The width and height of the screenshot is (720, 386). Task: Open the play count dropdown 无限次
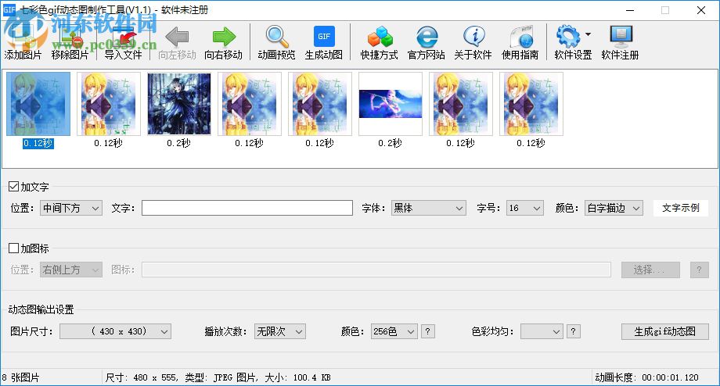pos(280,331)
